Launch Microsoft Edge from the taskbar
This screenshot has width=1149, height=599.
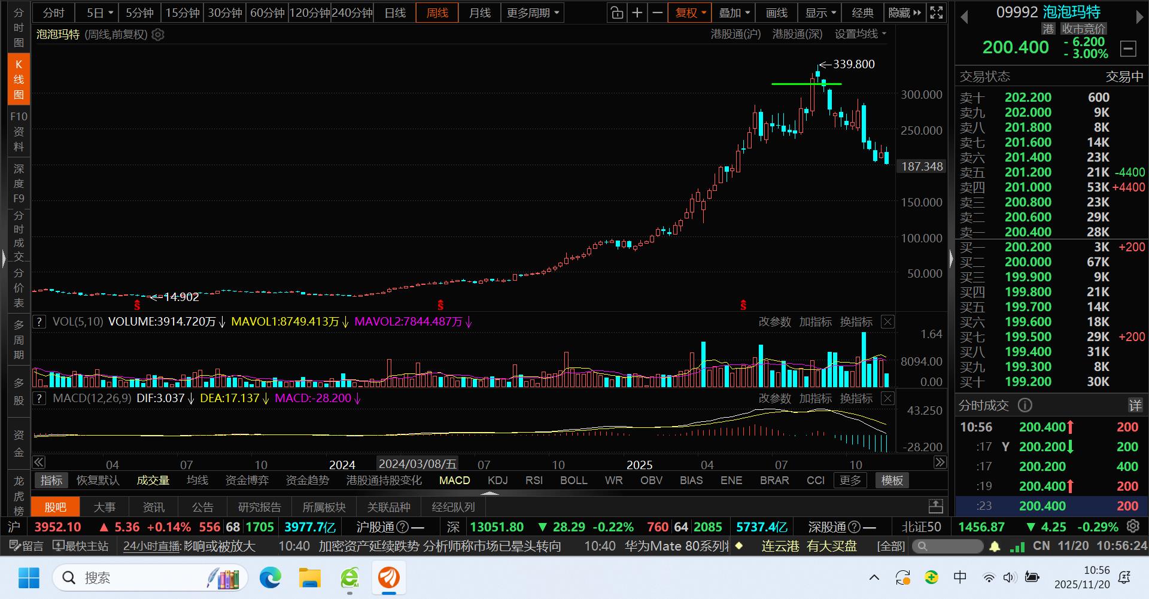pyautogui.click(x=270, y=578)
